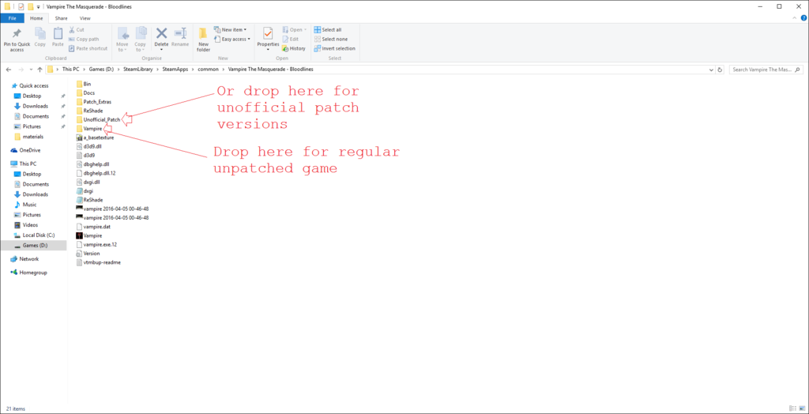Switch to the Home tab

tap(36, 18)
